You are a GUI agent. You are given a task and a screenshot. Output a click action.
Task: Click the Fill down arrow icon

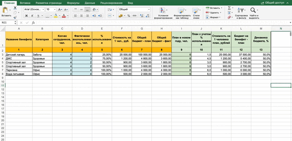229,13
